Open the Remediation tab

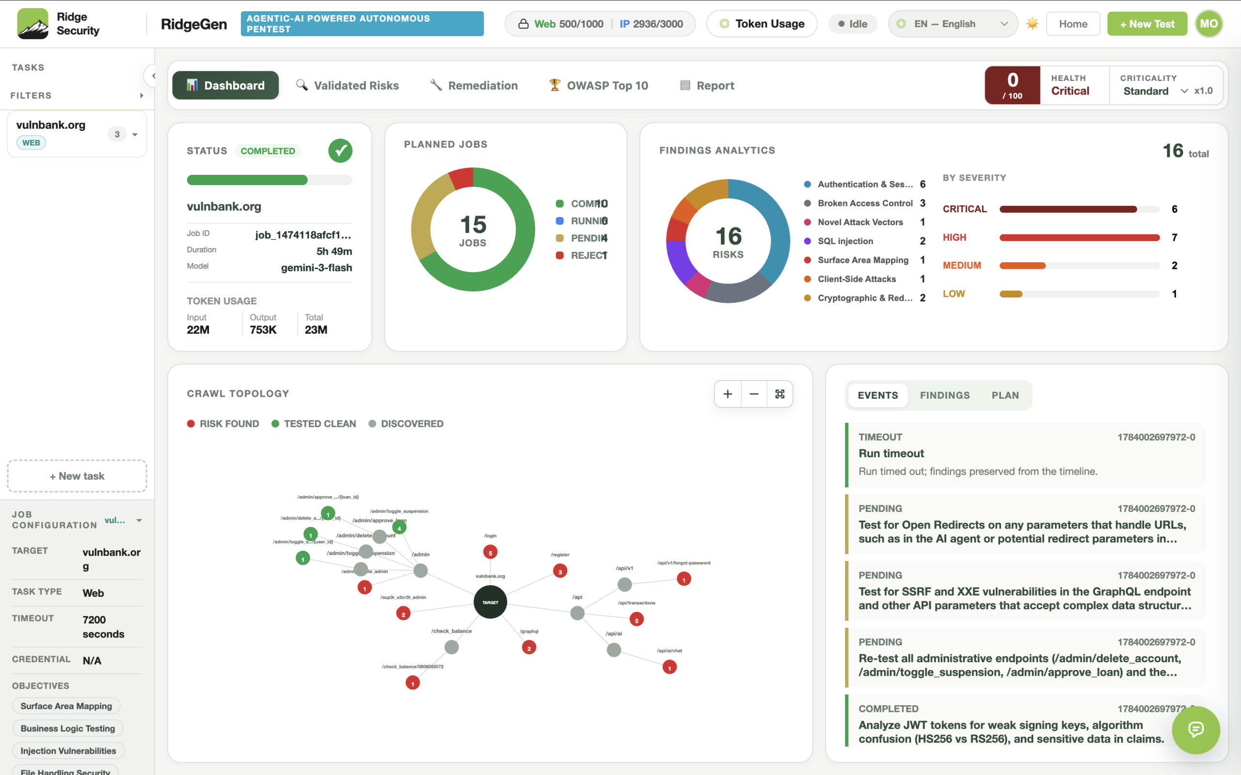coord(473,86)
